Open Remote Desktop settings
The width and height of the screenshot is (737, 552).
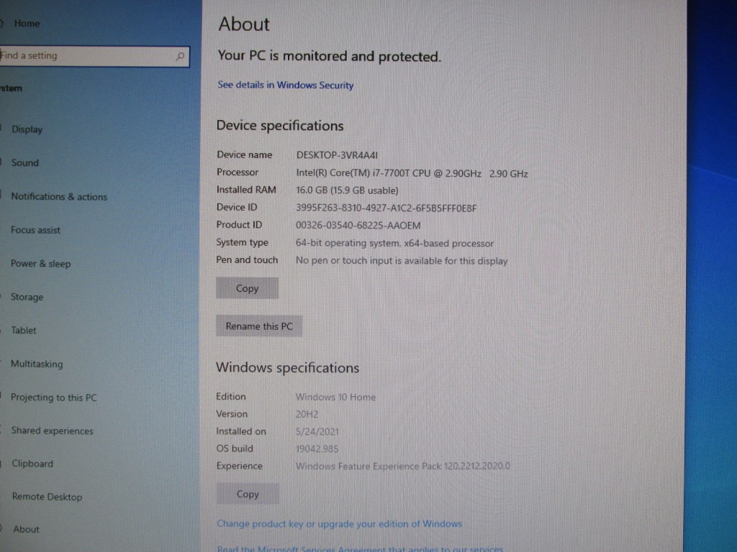[x=47, y=497]
